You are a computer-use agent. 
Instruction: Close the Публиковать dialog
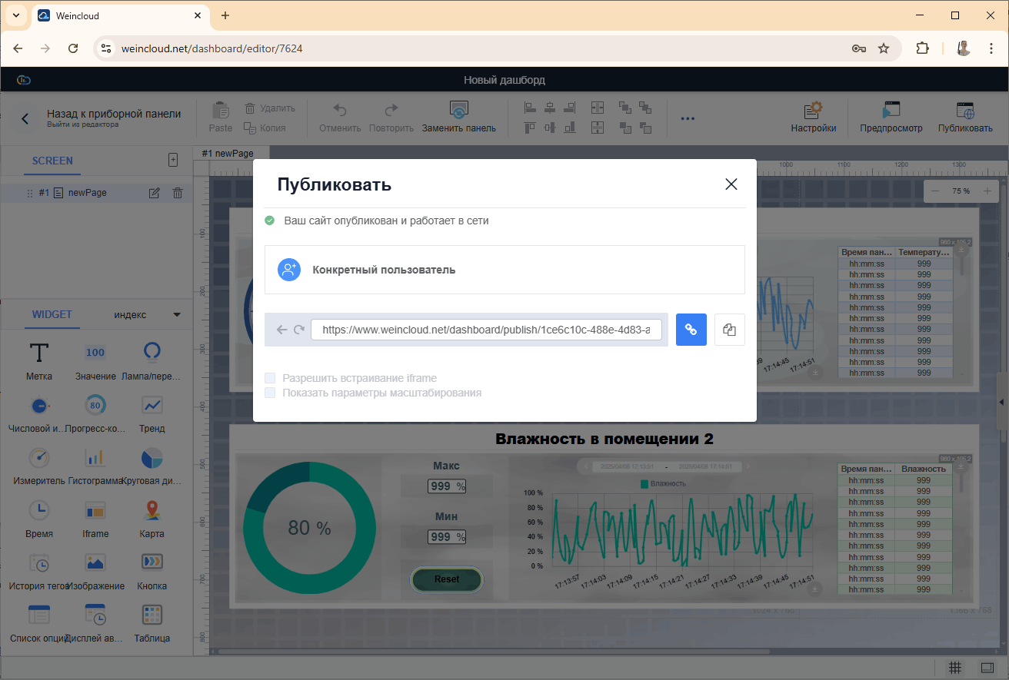pyautogui.click(x=731, y=184)
